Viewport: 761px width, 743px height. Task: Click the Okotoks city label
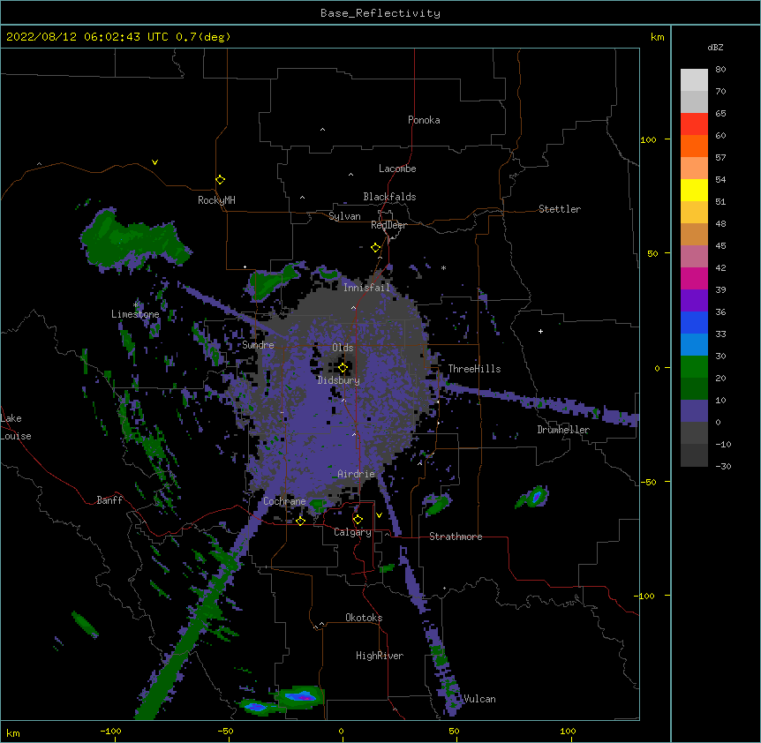click(x=364, y=618)
